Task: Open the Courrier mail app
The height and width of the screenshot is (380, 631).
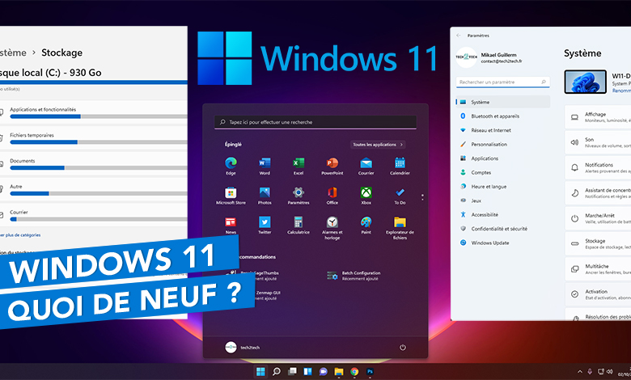Action: [366, 166]
